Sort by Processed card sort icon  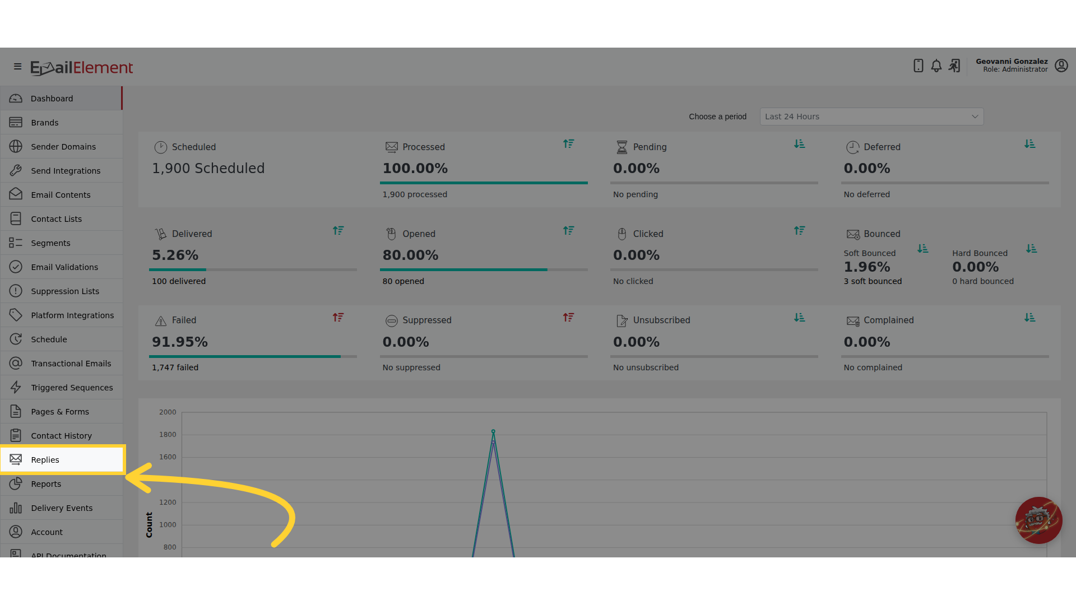(x=569, y=144)
